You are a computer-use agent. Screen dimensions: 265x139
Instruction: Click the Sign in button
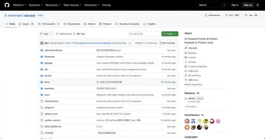235,5
